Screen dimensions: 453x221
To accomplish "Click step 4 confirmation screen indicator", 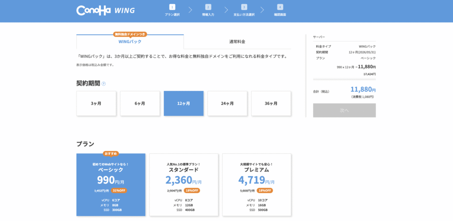I will [280, 10].
